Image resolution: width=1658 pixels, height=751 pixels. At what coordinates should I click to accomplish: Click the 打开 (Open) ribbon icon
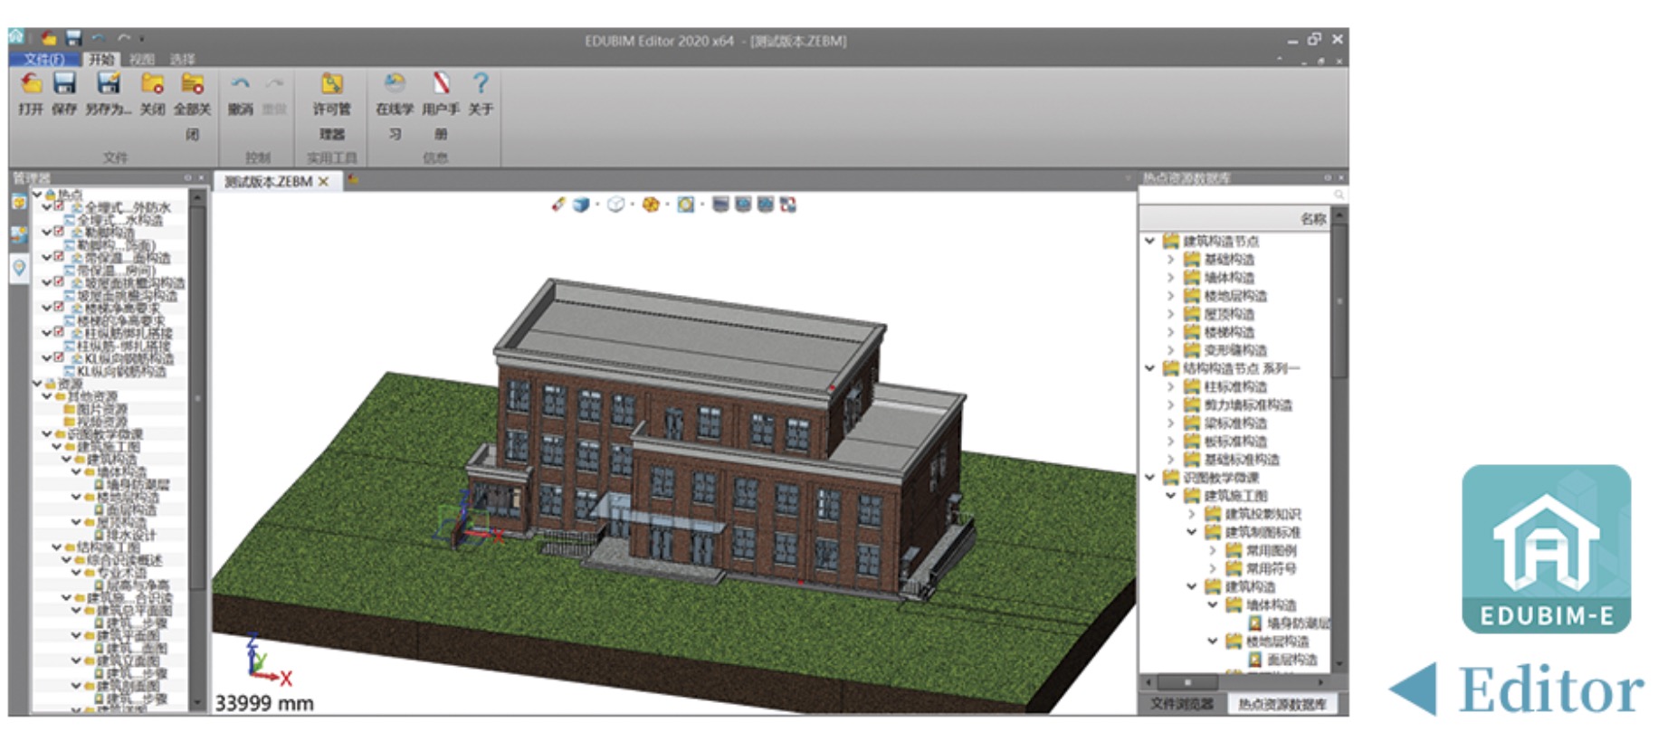coord(31,84)
